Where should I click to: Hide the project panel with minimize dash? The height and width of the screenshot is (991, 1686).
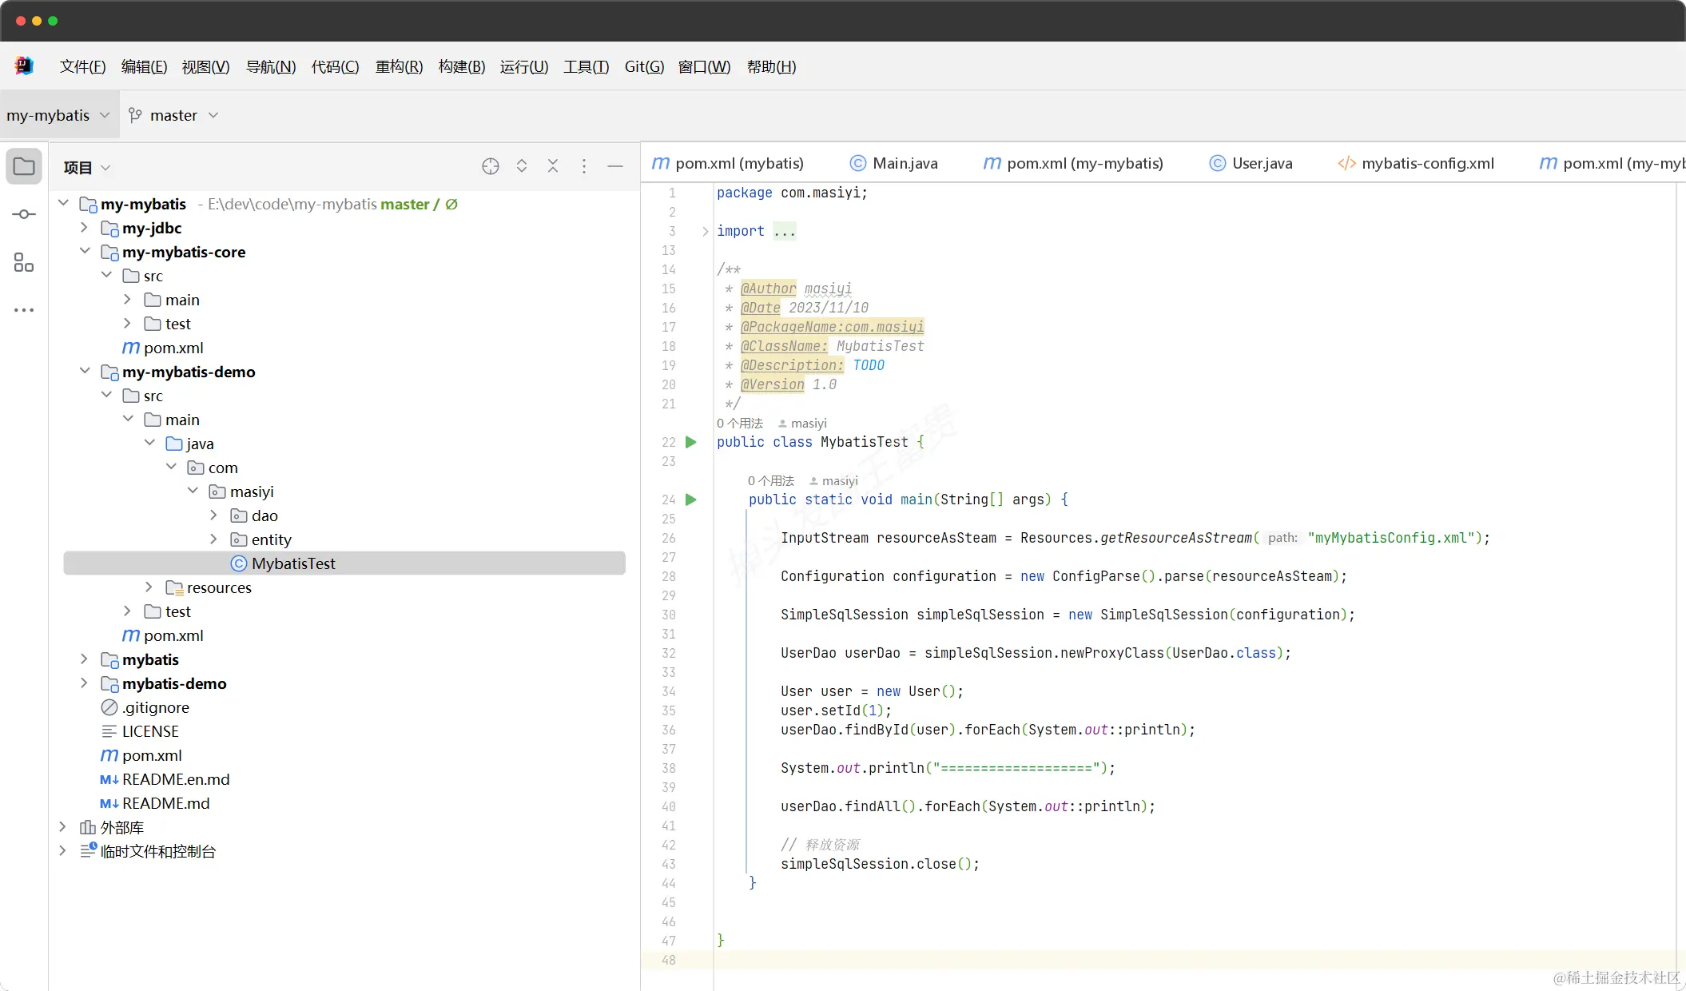pyautogui.click(x=615, y=166)
